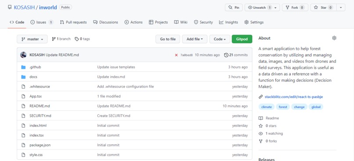View the 0 forks link
This screenshot has width=354, height=161.
coord(267,141)
